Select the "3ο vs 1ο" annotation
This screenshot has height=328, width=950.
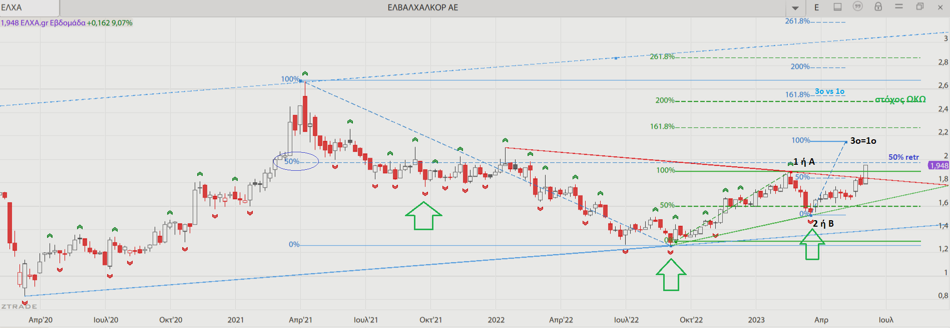click(829, 91)
